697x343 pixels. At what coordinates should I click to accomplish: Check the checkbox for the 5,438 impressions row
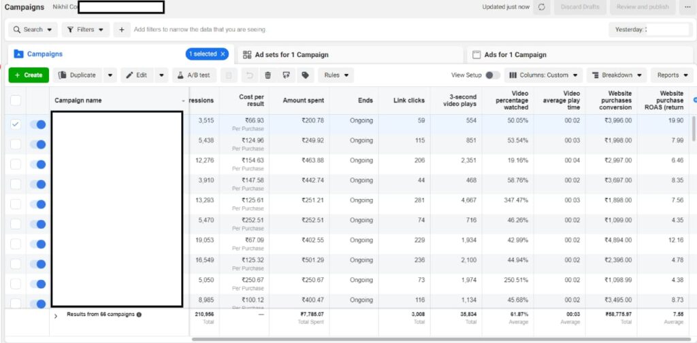point(16,144)
